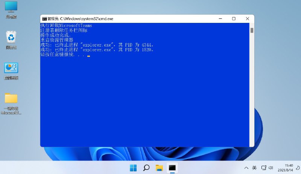Open the Recycle Bin desktop icon
Image resolution: width=301 pixels, height=174 pixels.
click(x=11, y=40)
